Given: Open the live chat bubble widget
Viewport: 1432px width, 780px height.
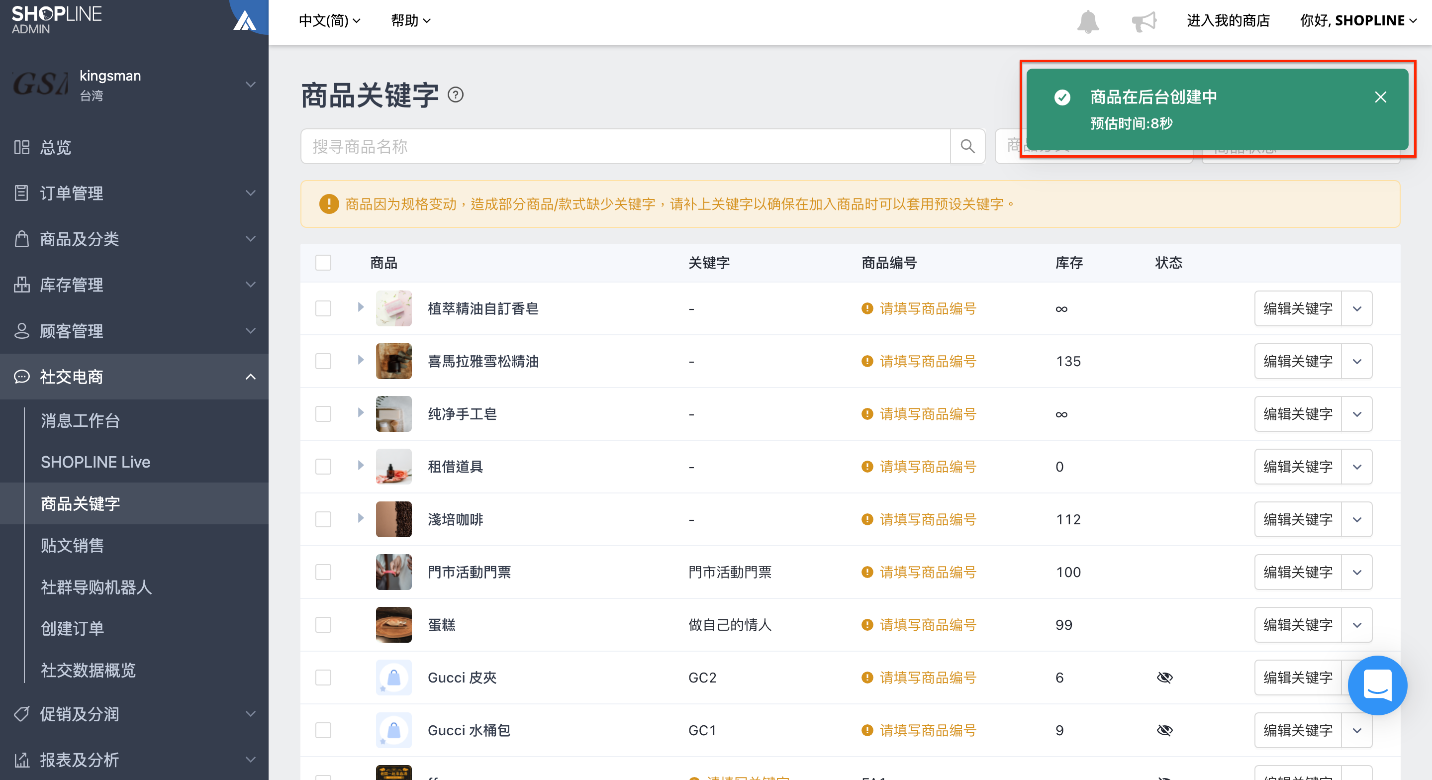Looking at the screenshot, I should click(1377, 685).
